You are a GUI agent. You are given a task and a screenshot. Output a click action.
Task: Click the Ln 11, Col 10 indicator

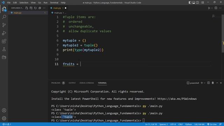pos(151,124)
